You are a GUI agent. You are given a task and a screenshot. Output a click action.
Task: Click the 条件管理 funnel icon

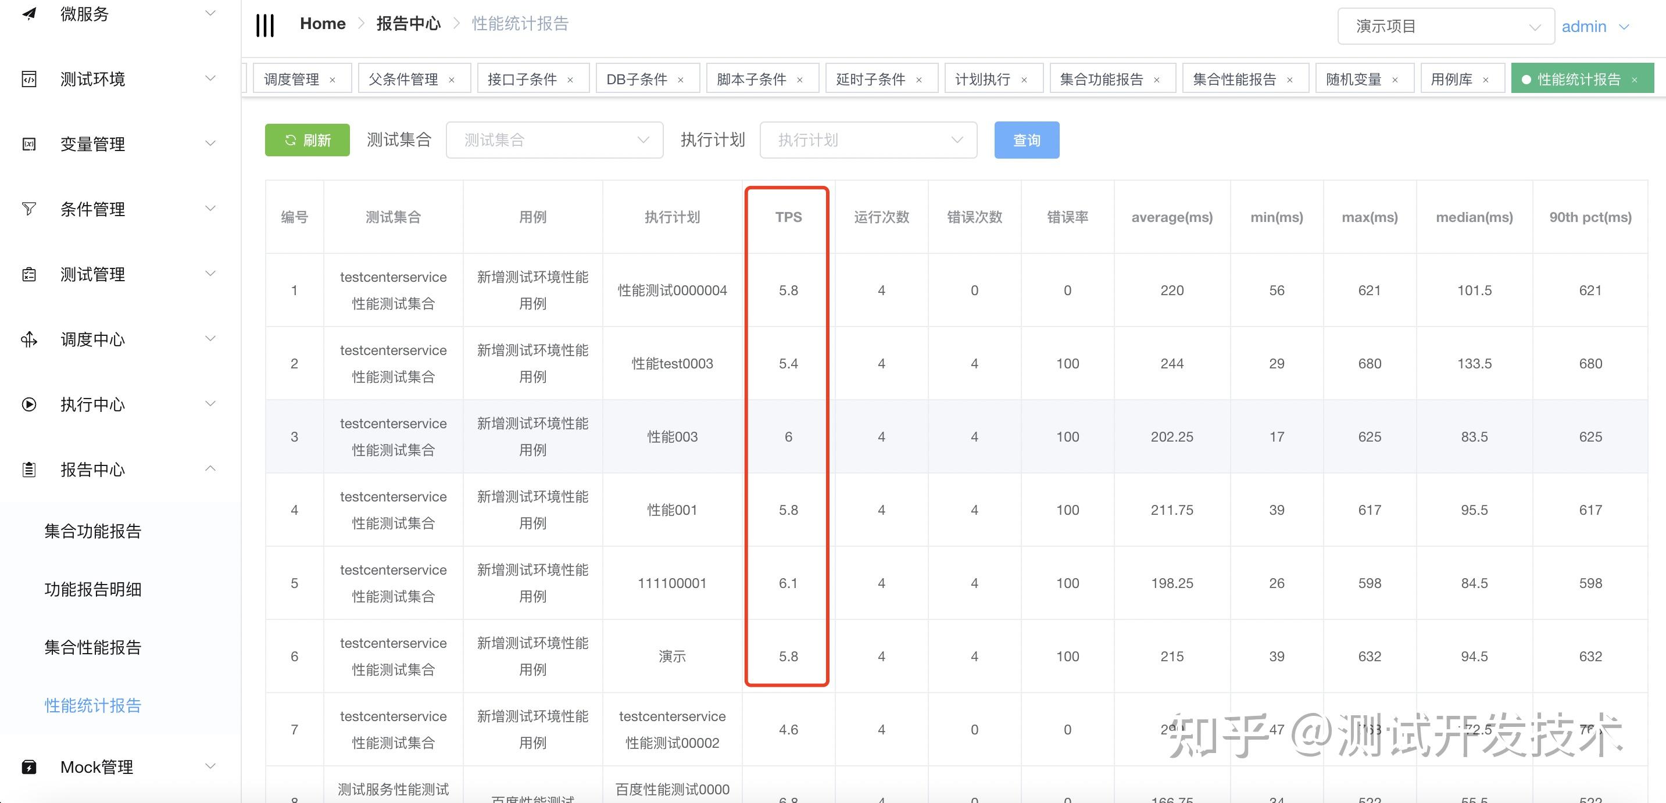tap(29, 209)
